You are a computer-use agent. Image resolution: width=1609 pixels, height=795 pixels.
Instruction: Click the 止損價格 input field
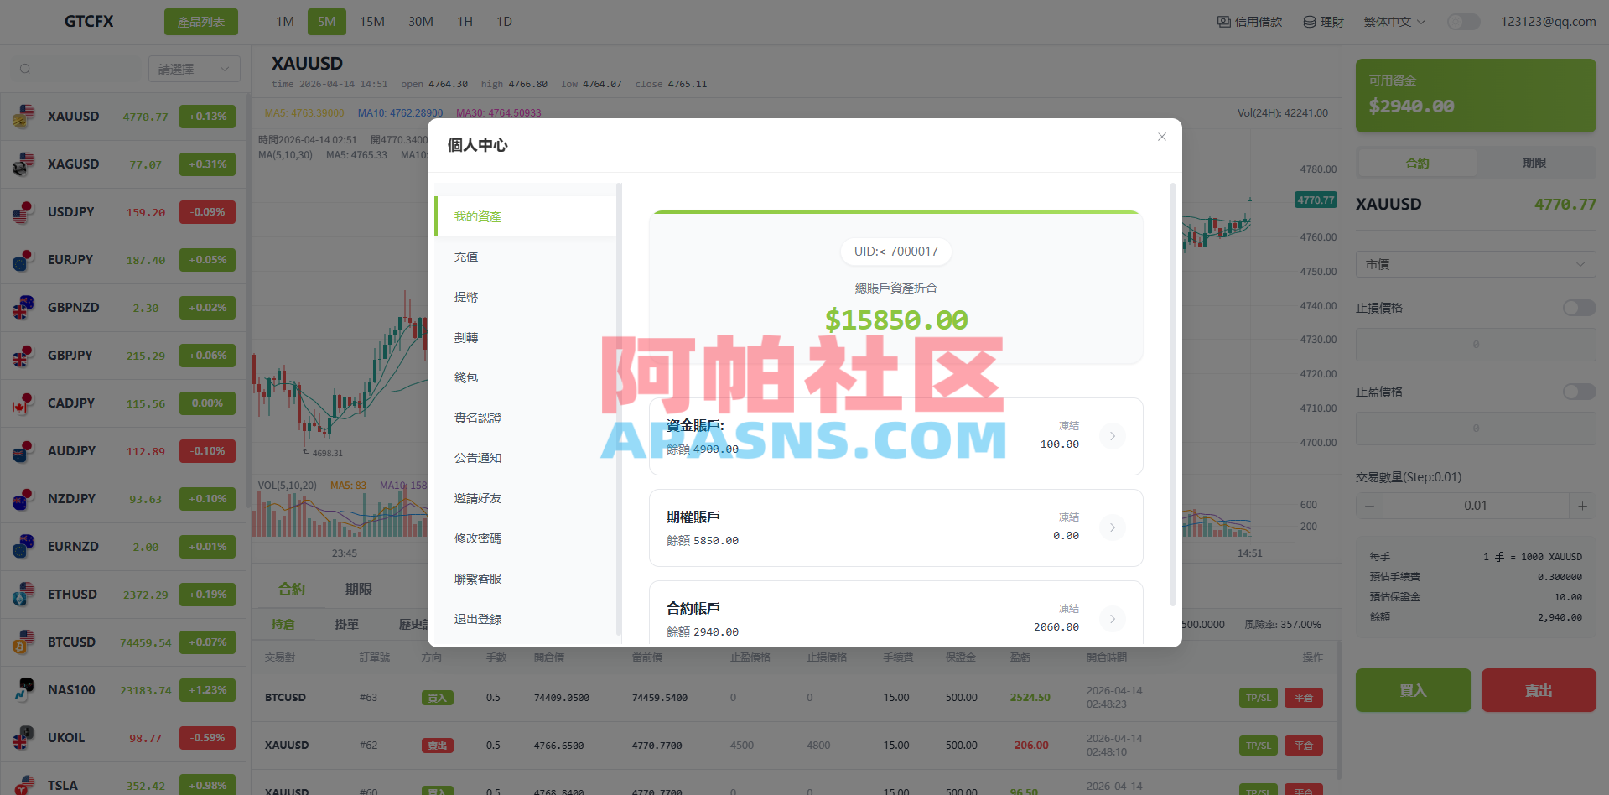(x=1476, y=345)
